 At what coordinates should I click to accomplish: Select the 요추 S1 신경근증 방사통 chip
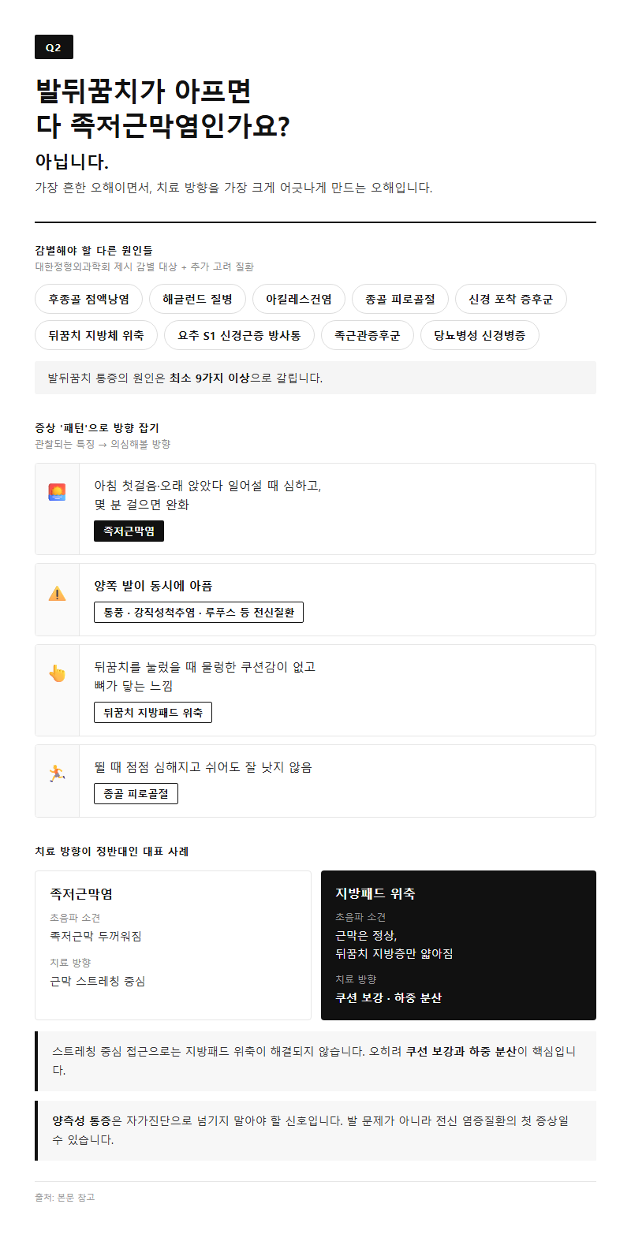pos(239,335)
